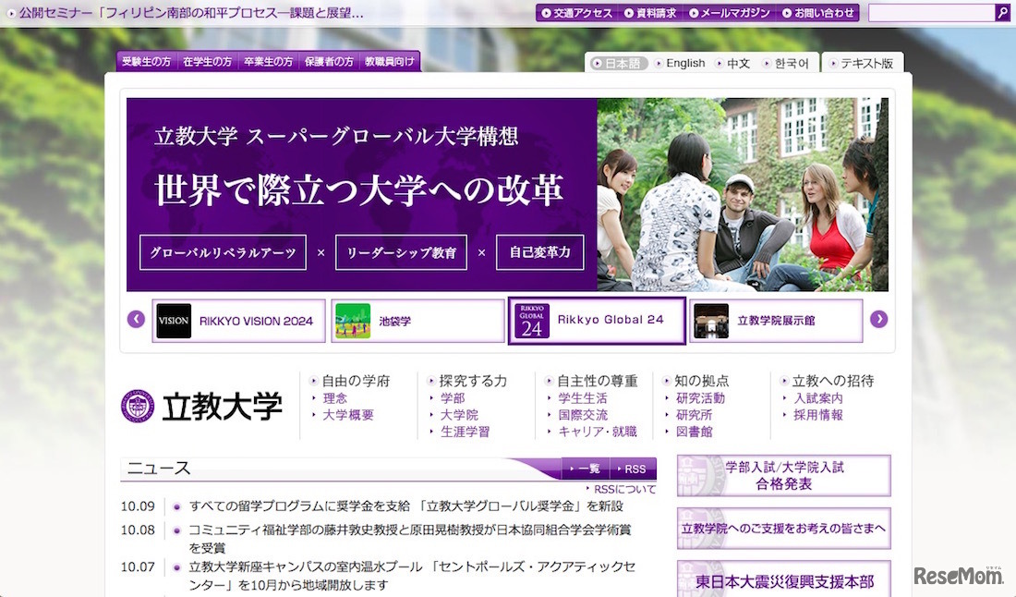
Task: Select the Rikkyo Global 24 carousel item
Action: tap(595, 321)
